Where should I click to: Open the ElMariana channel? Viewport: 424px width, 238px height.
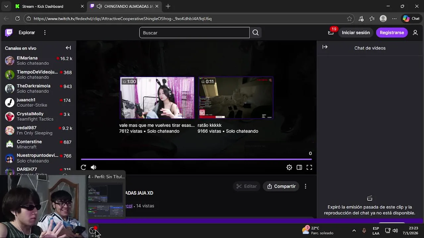(38, 60)
